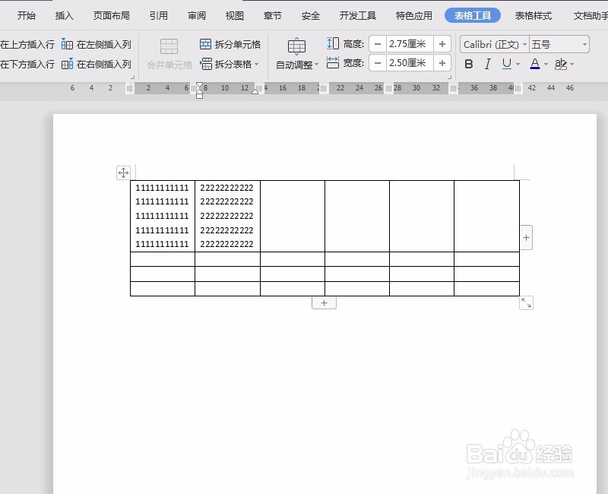Select the whole table with the move handle
Image resolution: width=608 pixels, height=494 pixels.
coord(123,173)
